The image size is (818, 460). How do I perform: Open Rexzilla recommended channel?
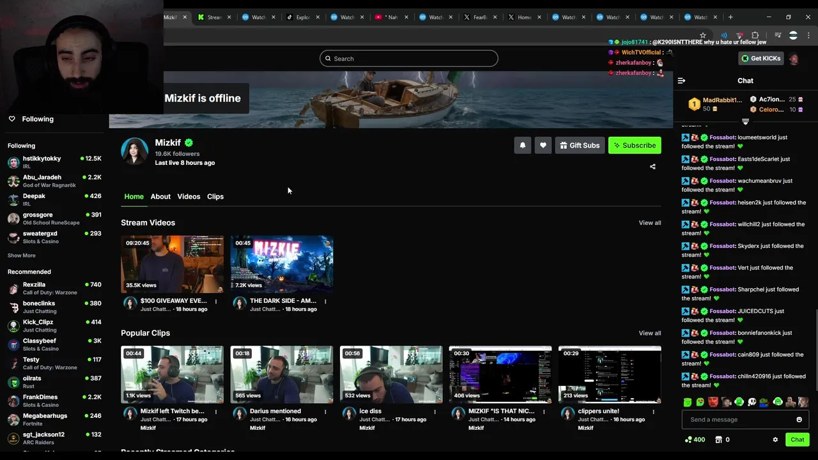(54, 288)
